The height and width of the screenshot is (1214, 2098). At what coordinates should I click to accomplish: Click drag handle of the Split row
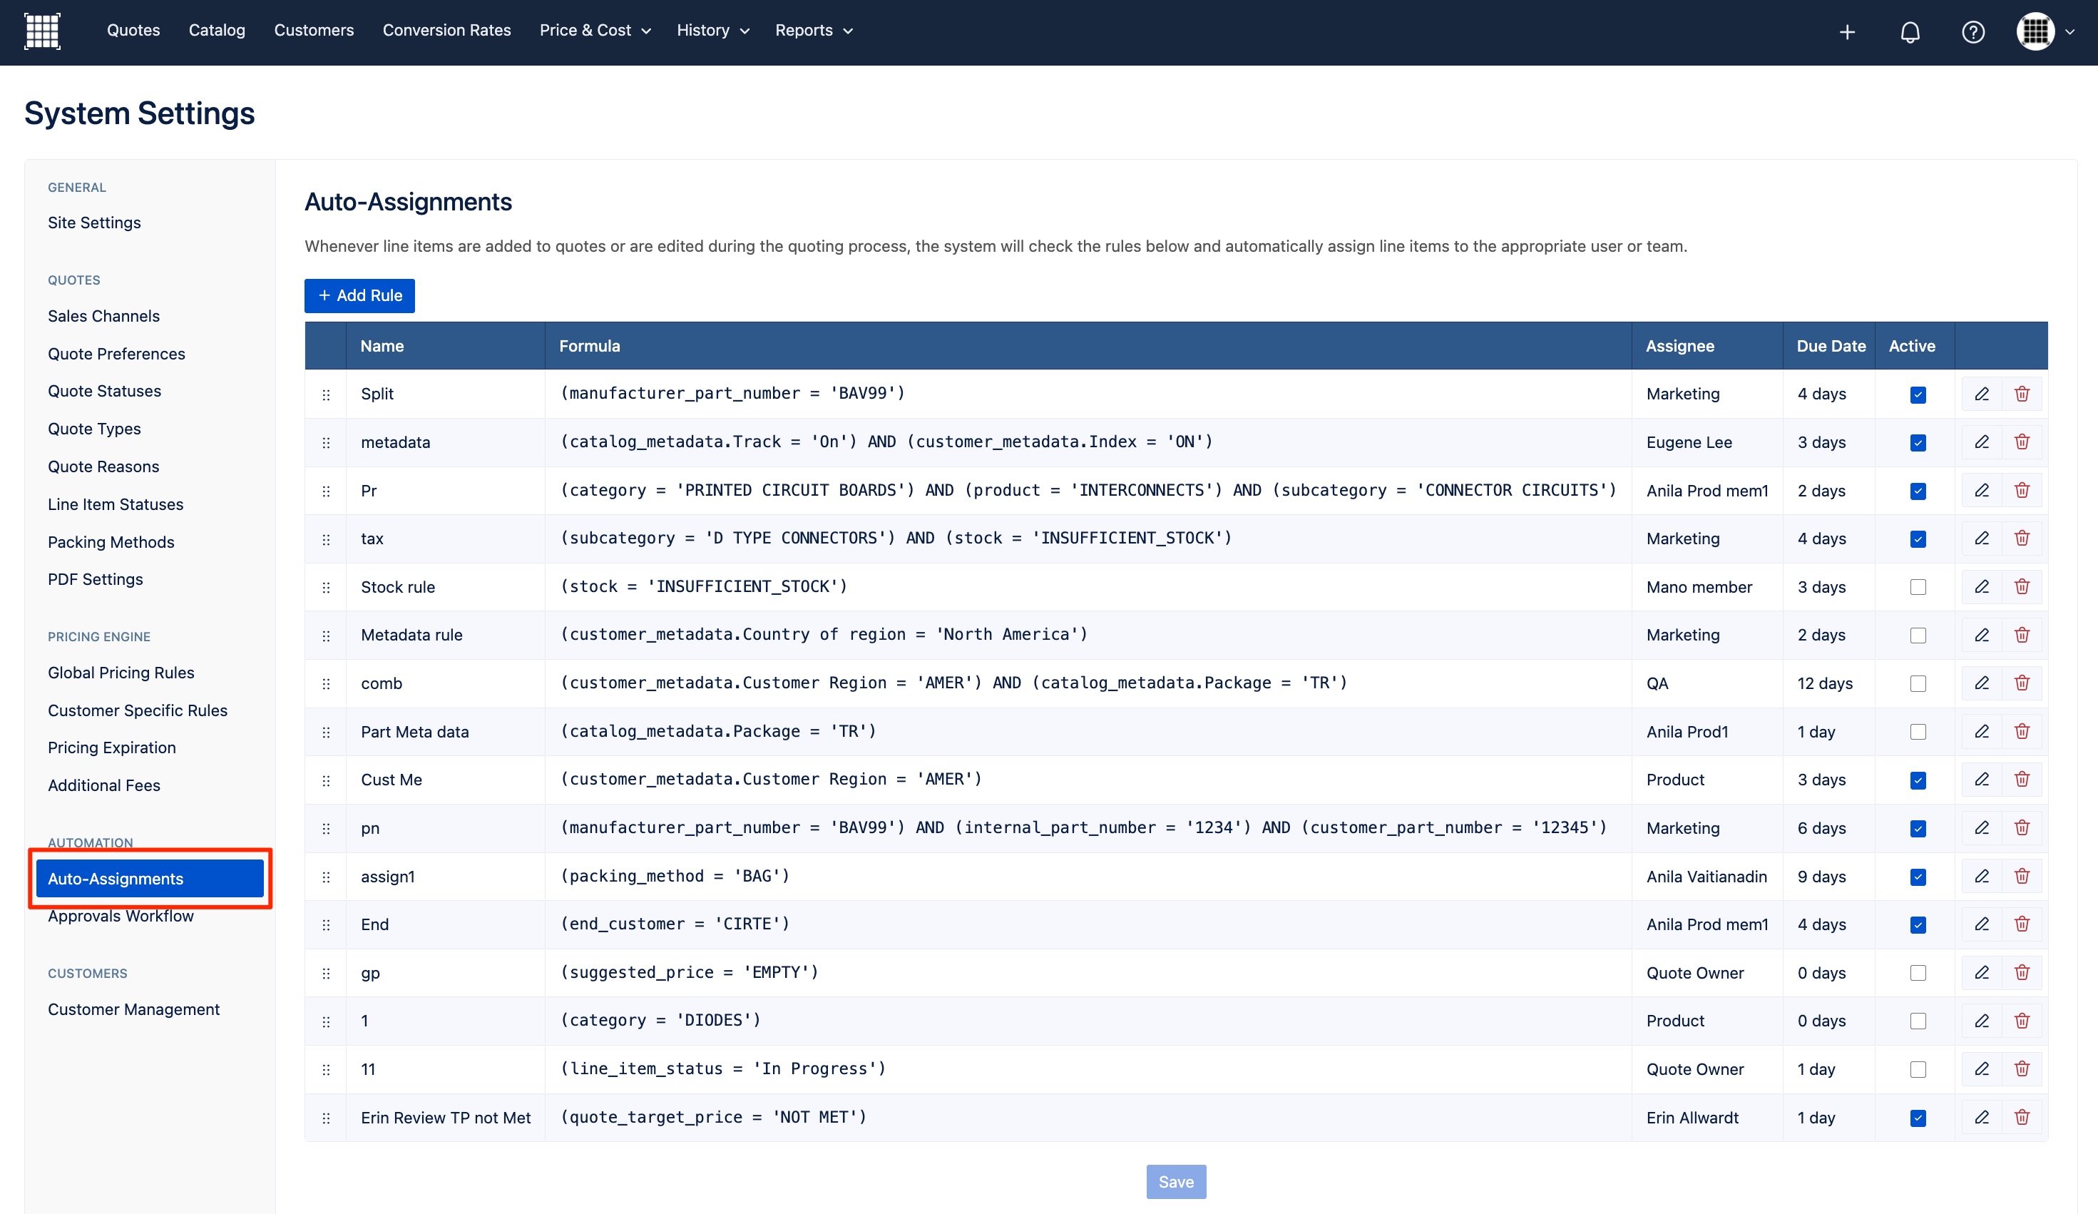tap(325, 394)
